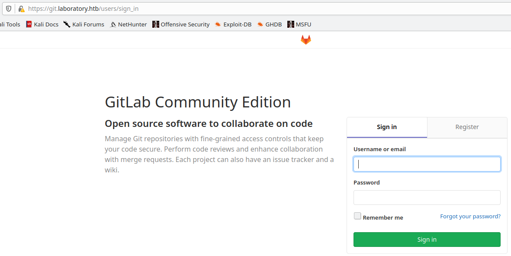Switch to the Register tab
This screenshot has height=256, width=511.
(467, 127)
